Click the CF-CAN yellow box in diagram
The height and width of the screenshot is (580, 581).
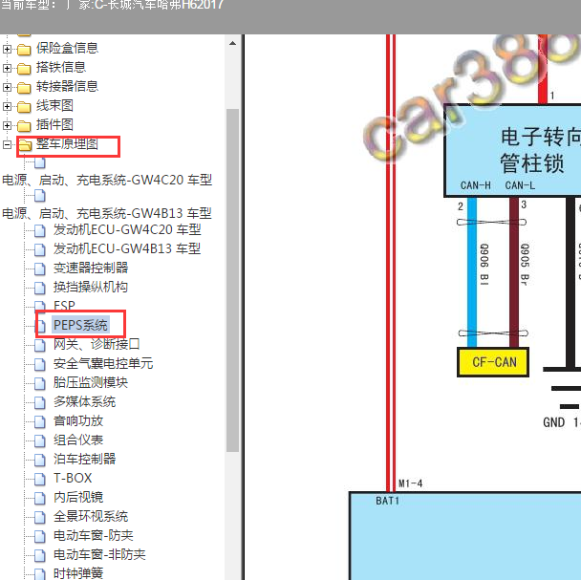pos(493,362)
